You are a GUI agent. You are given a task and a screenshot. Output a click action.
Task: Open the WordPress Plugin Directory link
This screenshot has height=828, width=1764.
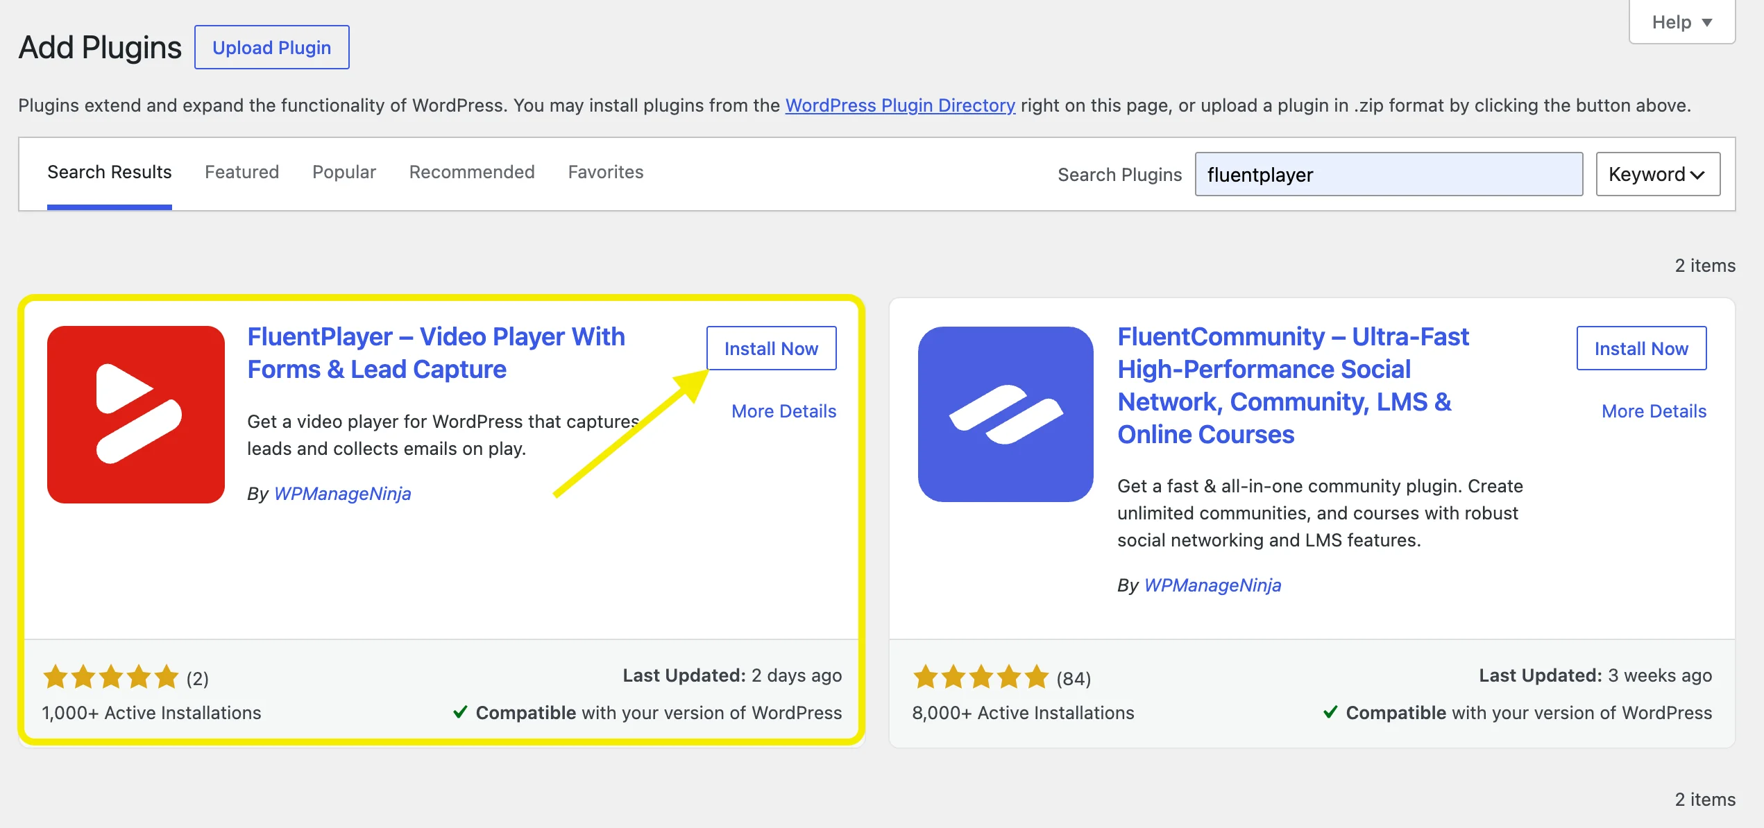[900, 105]
